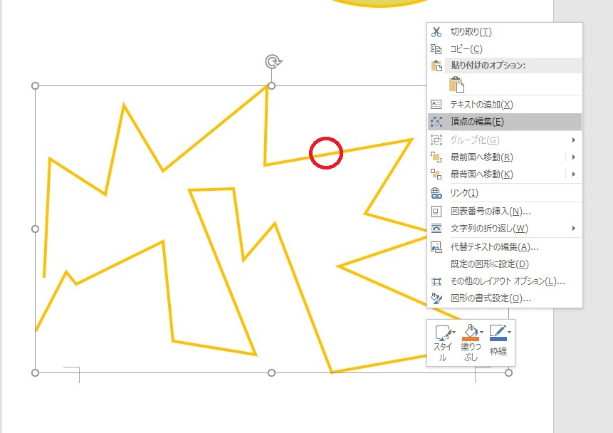Click the Bring to Front (最前面へ移動) icon
Screen dimensions: 613x433
click(x=436, y=157)
